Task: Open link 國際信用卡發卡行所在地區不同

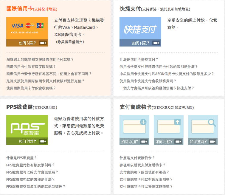Action: (49, 74)
